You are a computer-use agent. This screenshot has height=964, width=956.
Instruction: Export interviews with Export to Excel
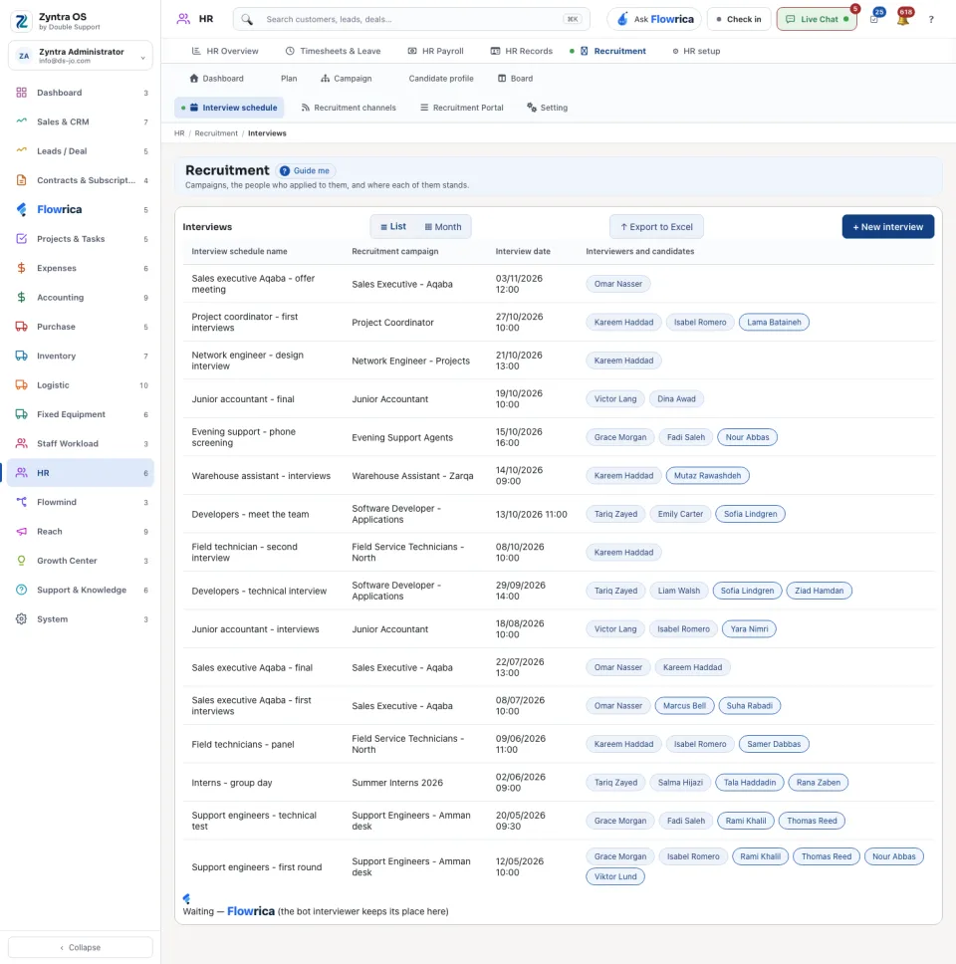tap(656, 227)
